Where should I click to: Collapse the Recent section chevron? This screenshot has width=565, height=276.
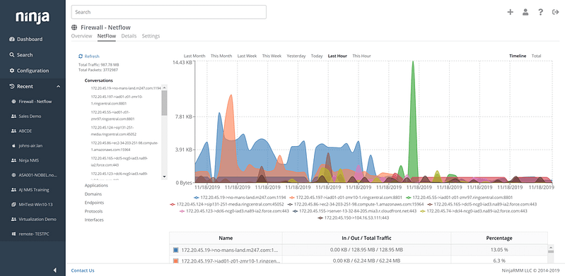(58, 87)
